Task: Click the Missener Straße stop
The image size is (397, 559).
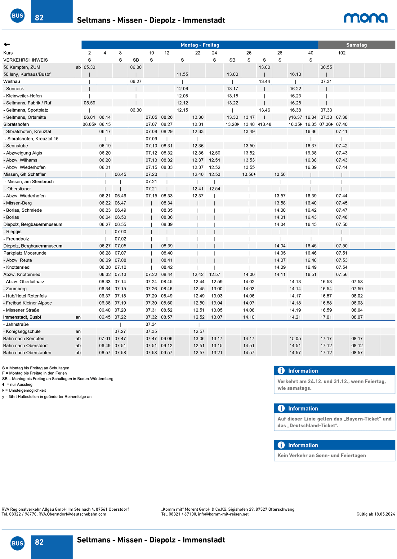Action: click(x=21, y=310)
